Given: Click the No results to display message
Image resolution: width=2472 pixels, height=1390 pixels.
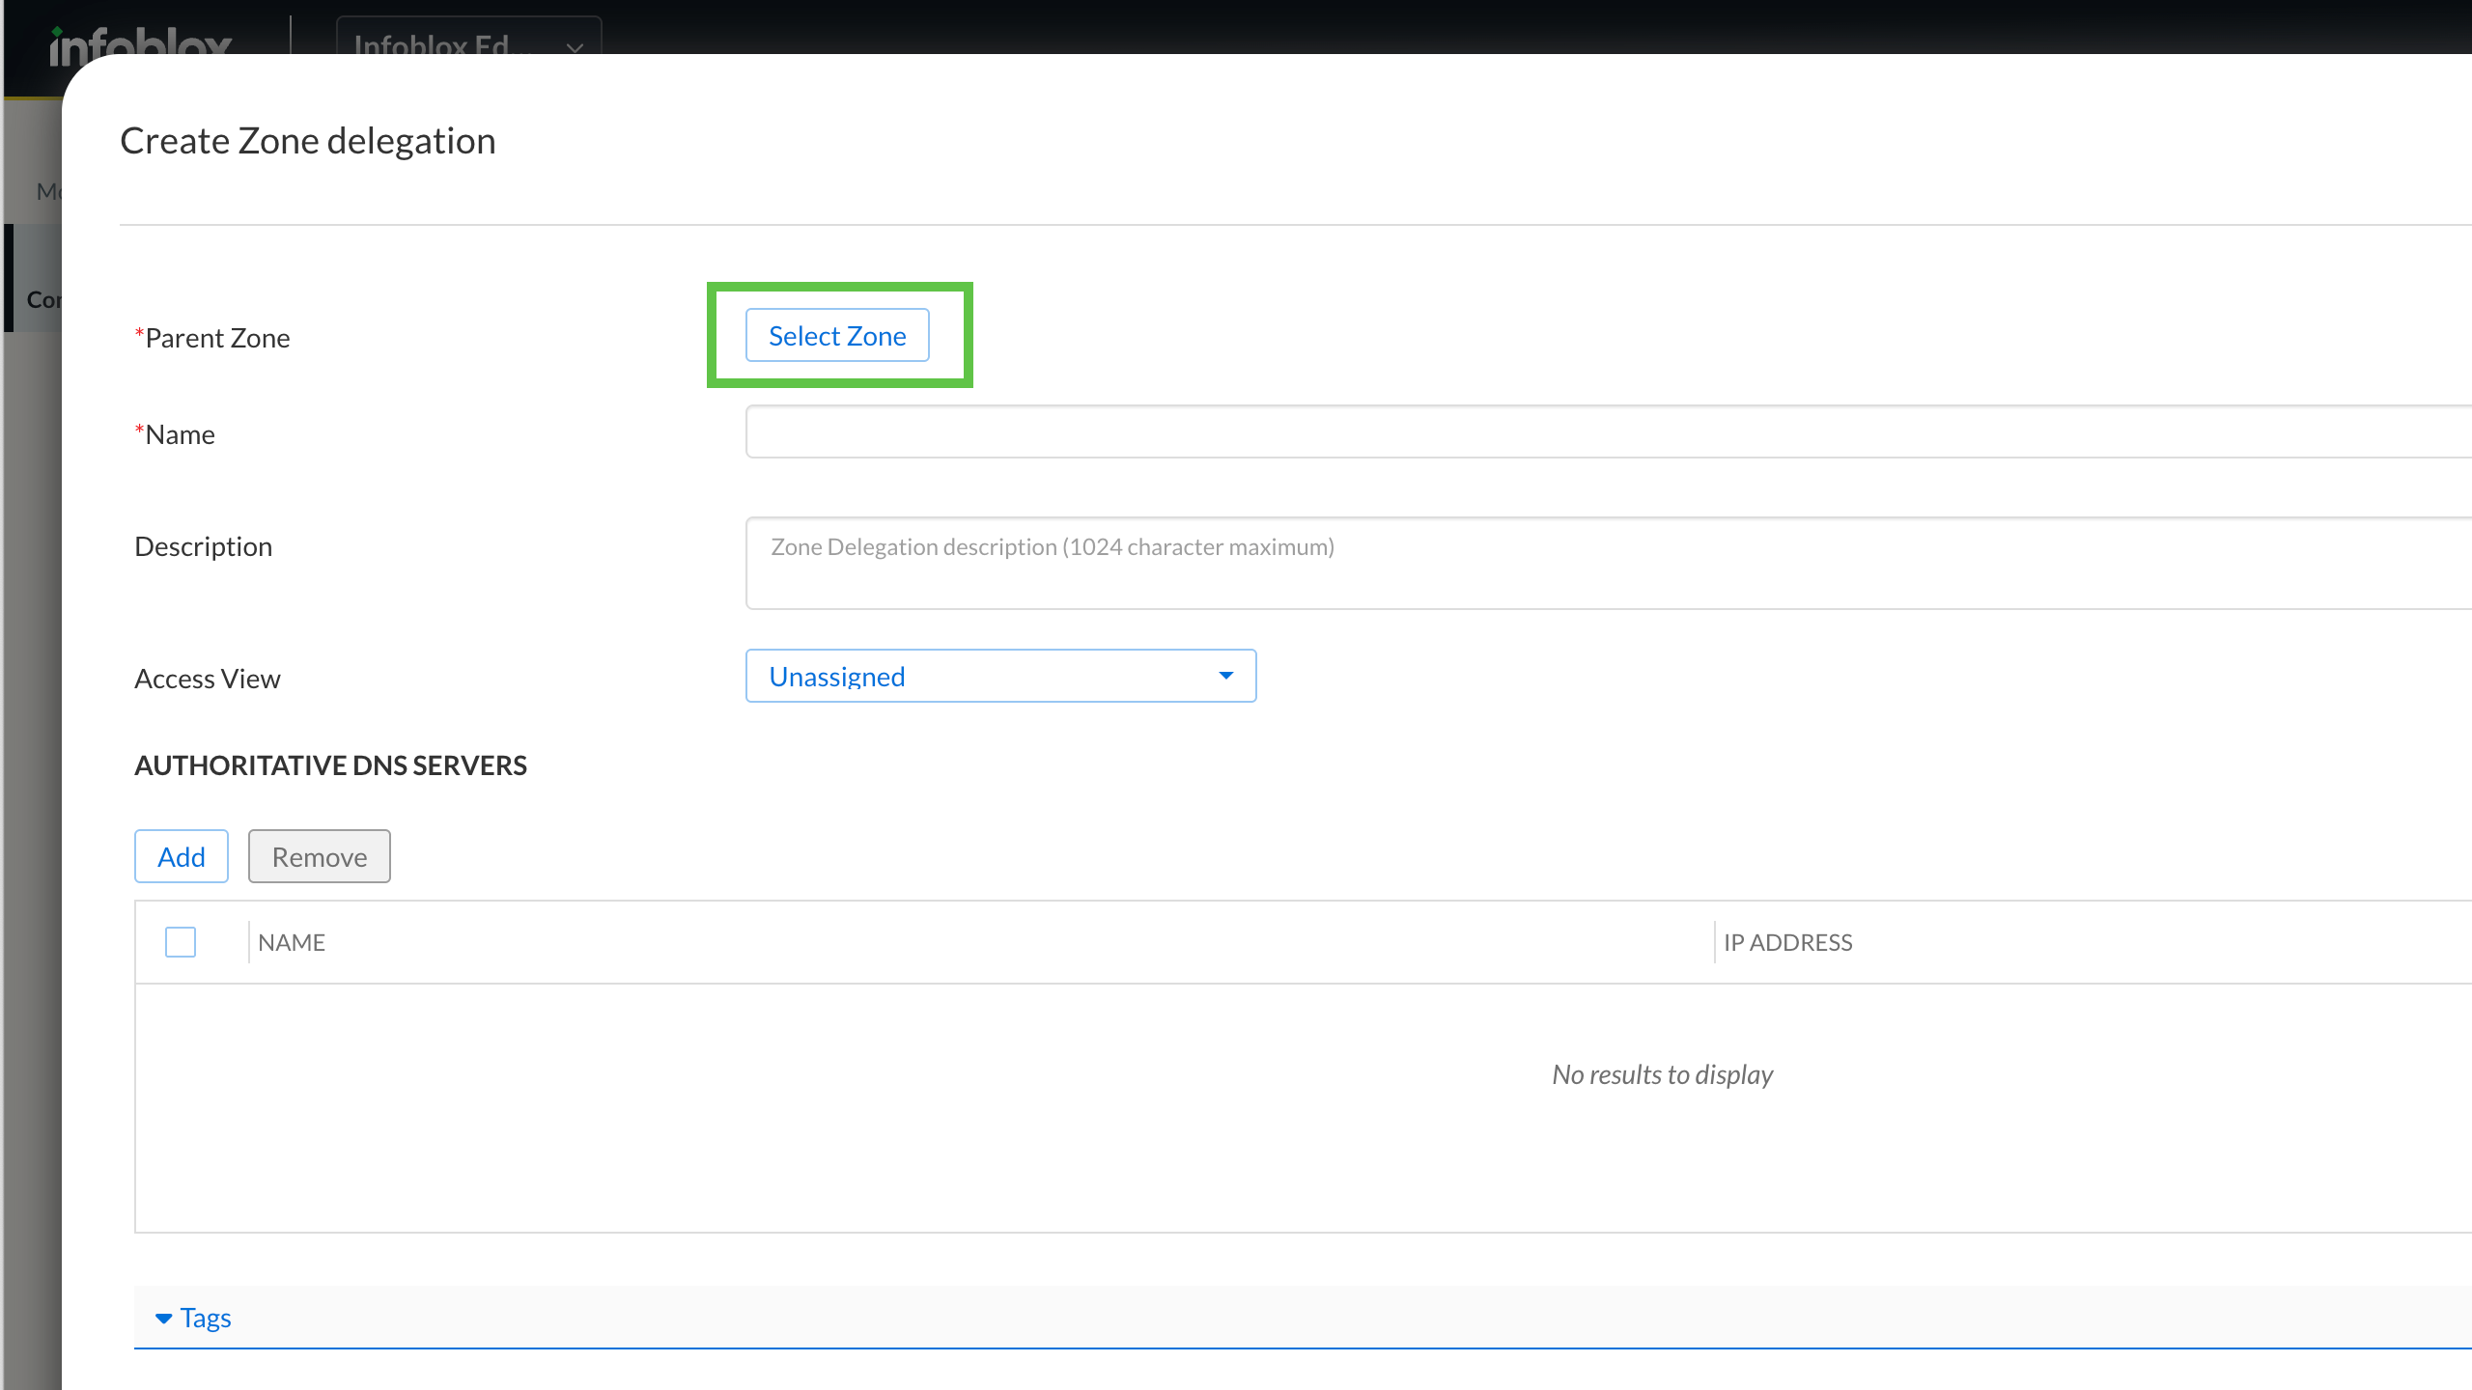Looking at the screenshot, I should point(1662,1074).
